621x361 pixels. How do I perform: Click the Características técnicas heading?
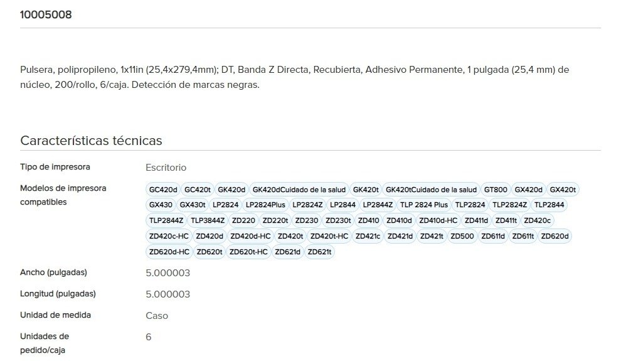click(x=91, y=141)
